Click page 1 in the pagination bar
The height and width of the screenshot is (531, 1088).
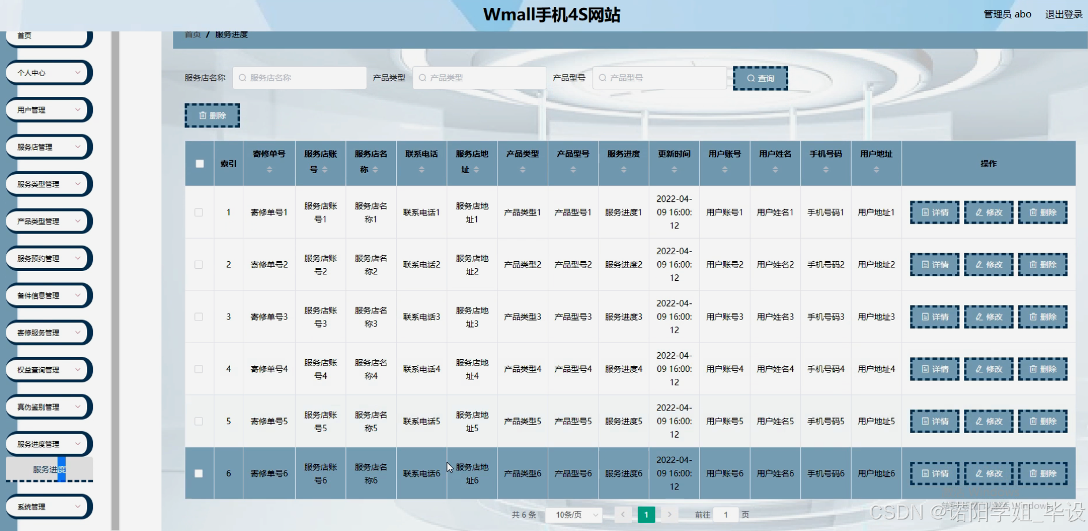click(646, 514)
